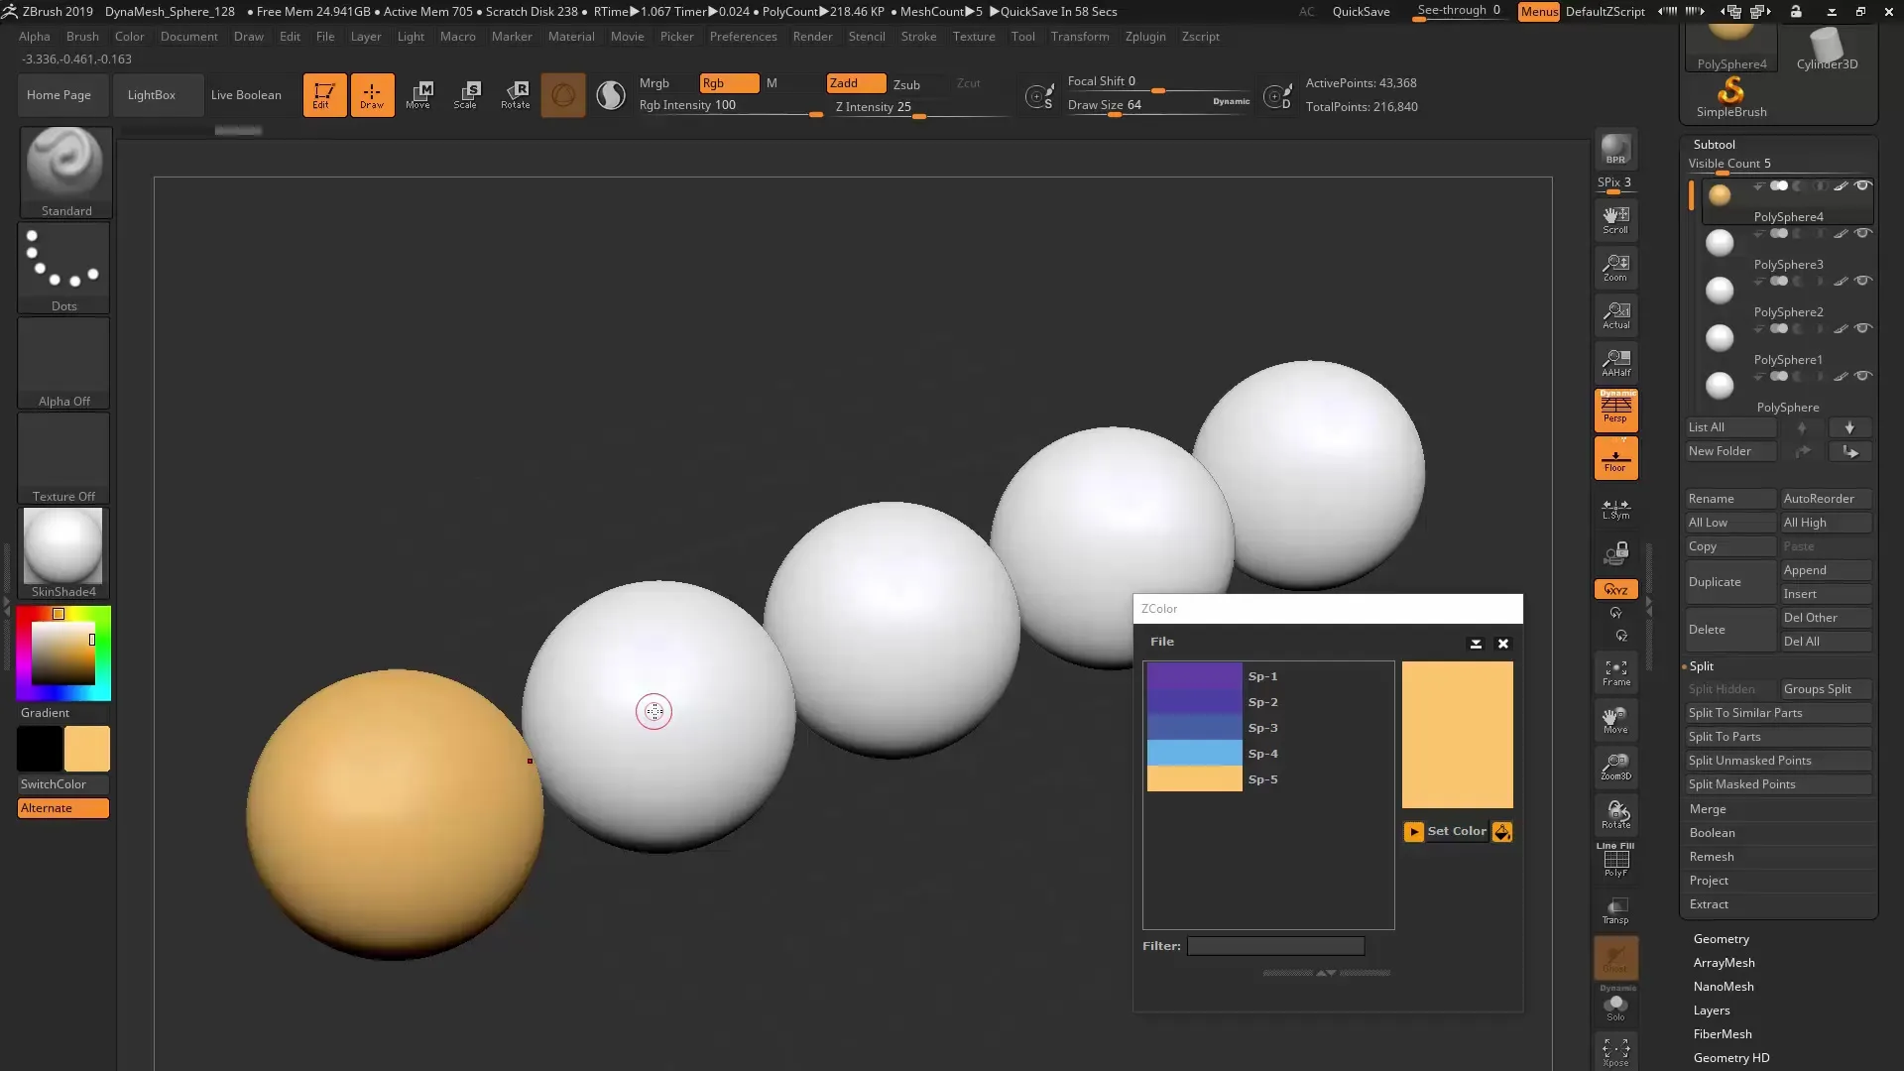1904x1071 pixels.
Task: Collapse the Split section
Action: (1701, 666)
